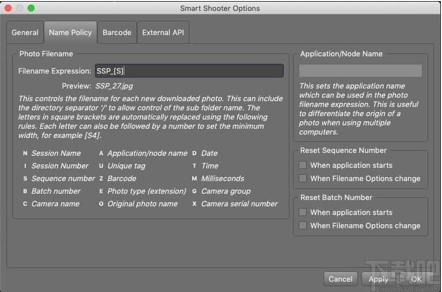The width and height of the screenshot is (442, 292).
Task: Click the 'Batch number' legend entry
Action: click(56, 191)
